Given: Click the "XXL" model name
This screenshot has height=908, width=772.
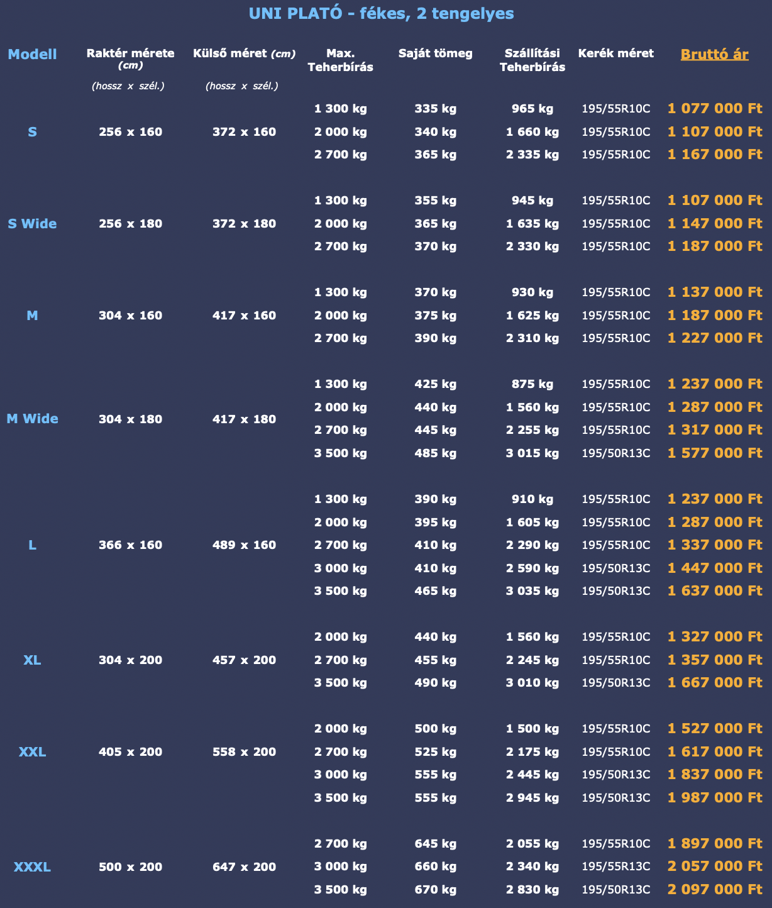Looking at the screenshot, I should (32, 752).
